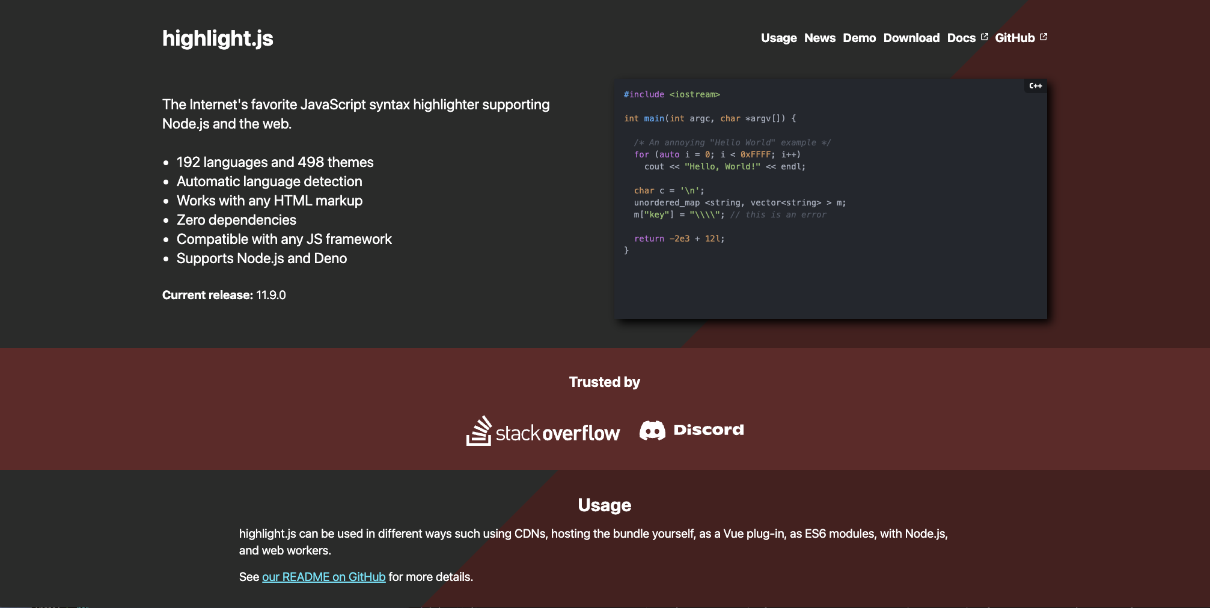Click the 'int main' code line
Image resolution: width=1210 pixels, height=608 pixels.
(x=710, y=118)
